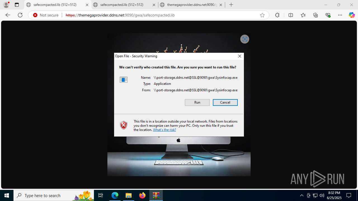Open Microsoft Edge from the taskbar
The height and width of the screenshot is (201, 358).
[115, 195]
